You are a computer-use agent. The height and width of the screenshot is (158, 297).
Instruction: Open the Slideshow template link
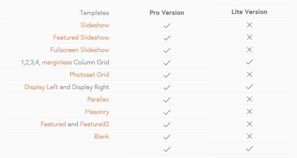click(95, 25)
